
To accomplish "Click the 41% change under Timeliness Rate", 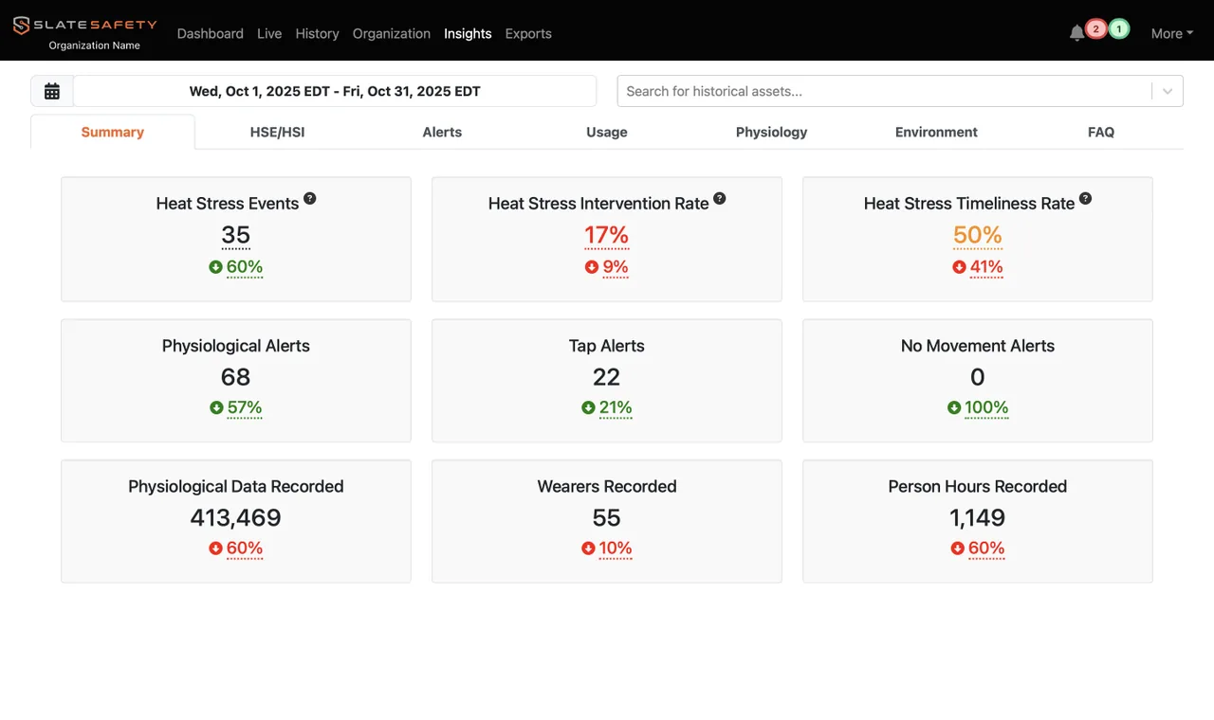I will coord(986,267).
